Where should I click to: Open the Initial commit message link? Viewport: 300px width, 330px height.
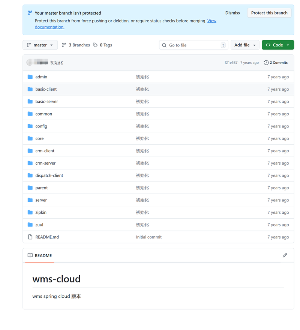(x=148, y=237)
